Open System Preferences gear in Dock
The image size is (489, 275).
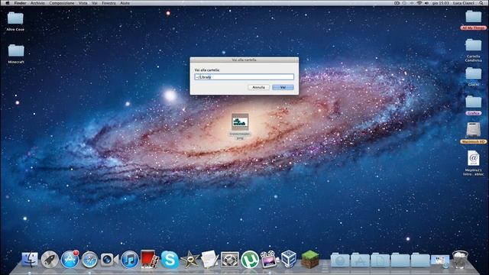[x=229, y=260]
